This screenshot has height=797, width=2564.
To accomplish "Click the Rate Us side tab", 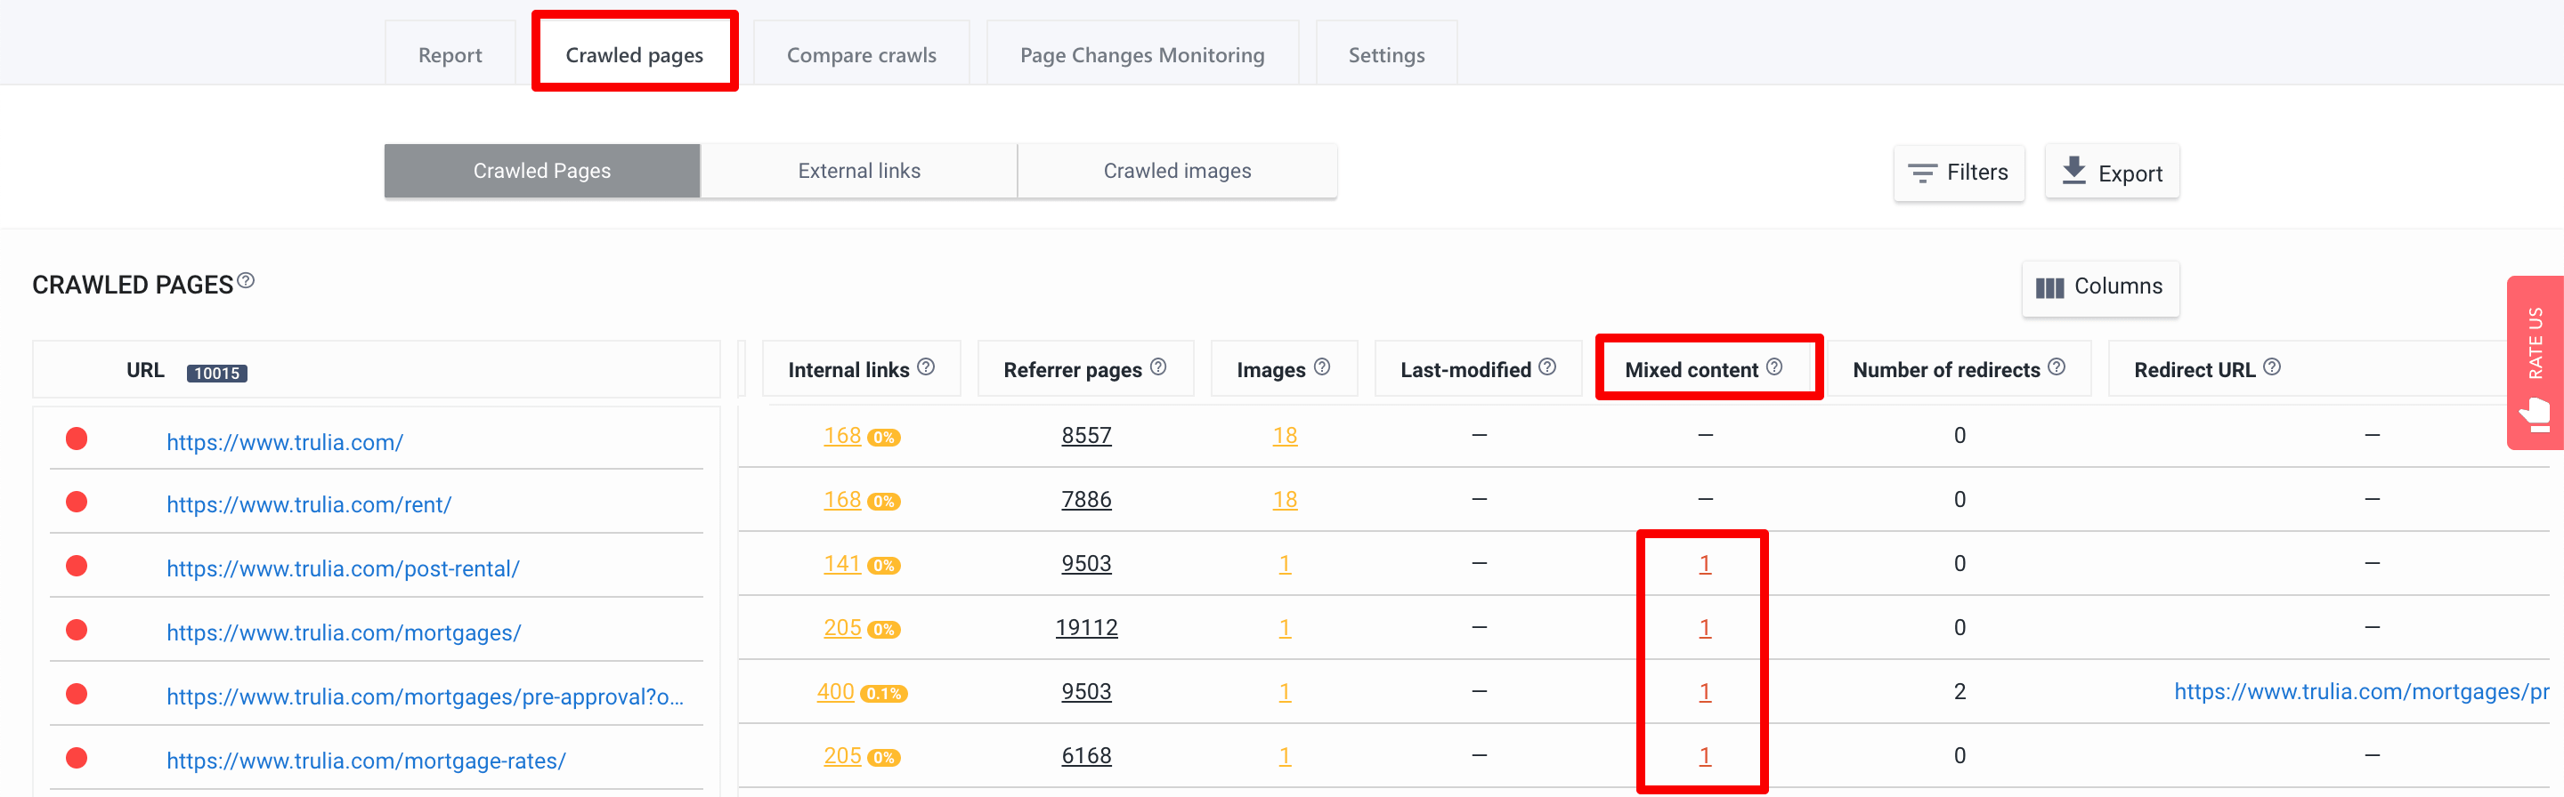I will tap(2534, 362).
